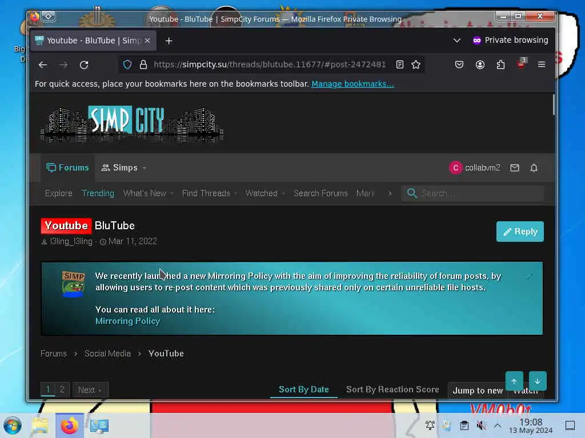The width and height of the screenshot is (585, 438).
Task: Select the Sort By Date tab
Action: [304, 390]
